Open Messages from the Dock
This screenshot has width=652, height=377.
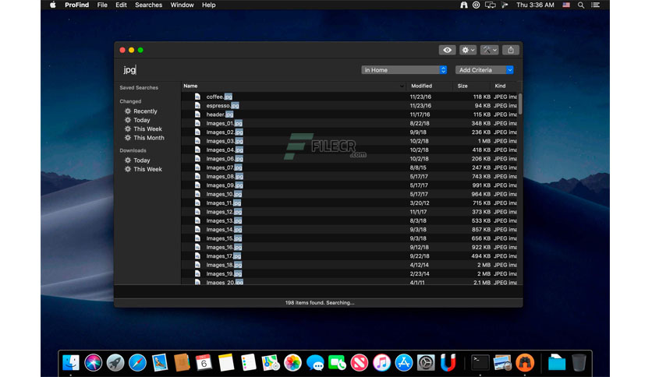pyautogui.click(x=315, y=362)
